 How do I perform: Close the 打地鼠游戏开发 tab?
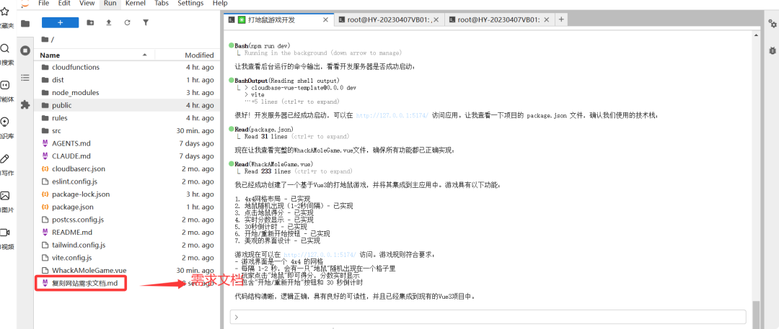pos(325,20)
